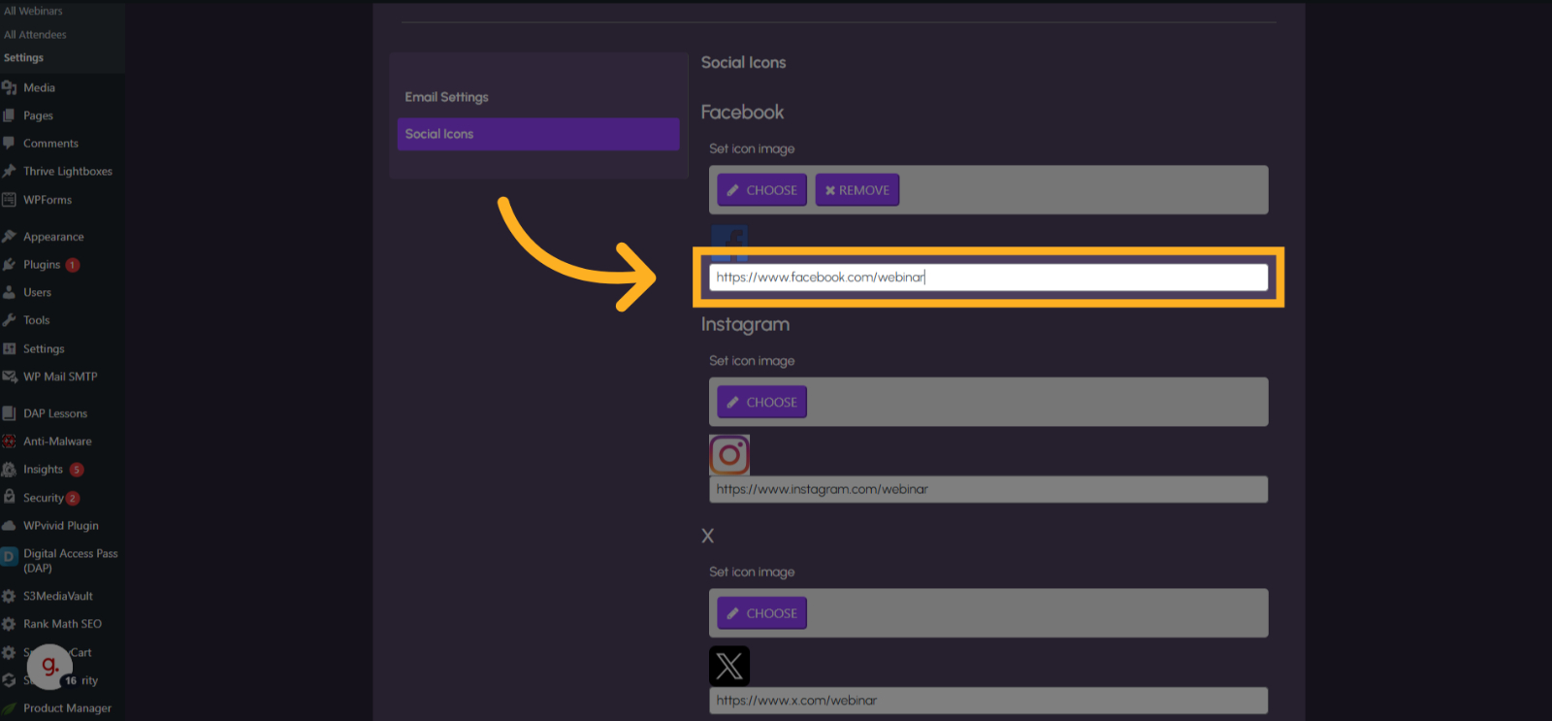
Task: Open the Plugins menu item
Action: [42, 264]
